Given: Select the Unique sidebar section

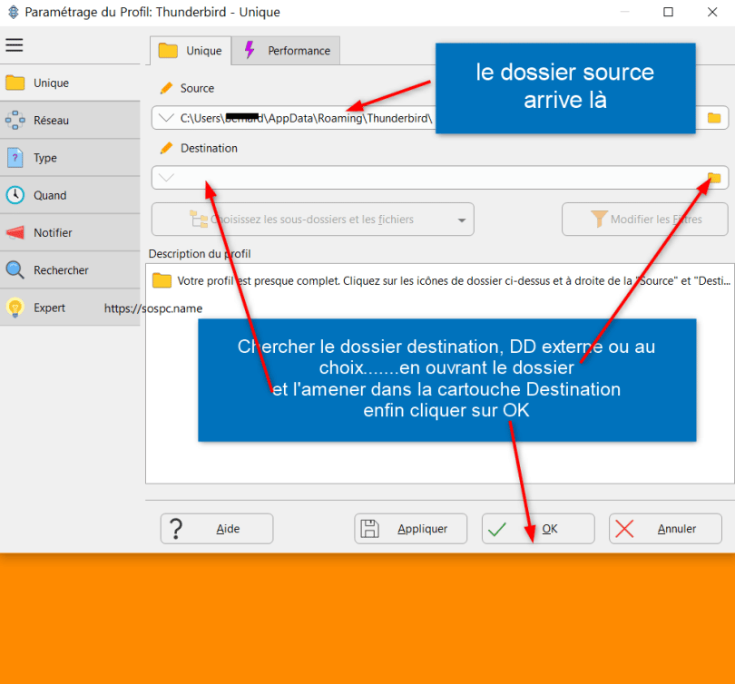Looking at the screenshot, I should (x=70, y=83).
